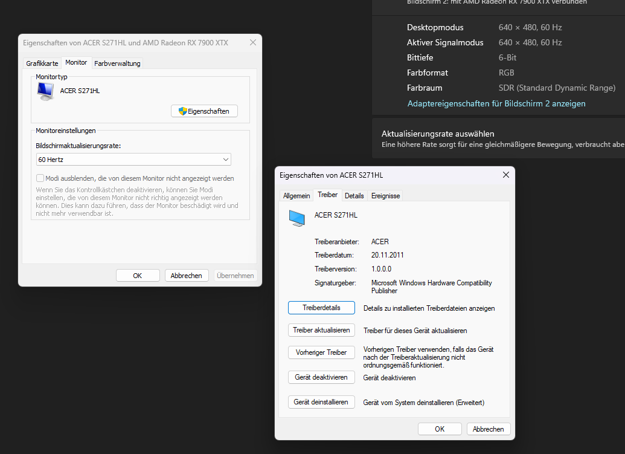Select the Monitor tab
Image resolution: width=625 pixels, height=454 pixels.
(x=76, y=63)
